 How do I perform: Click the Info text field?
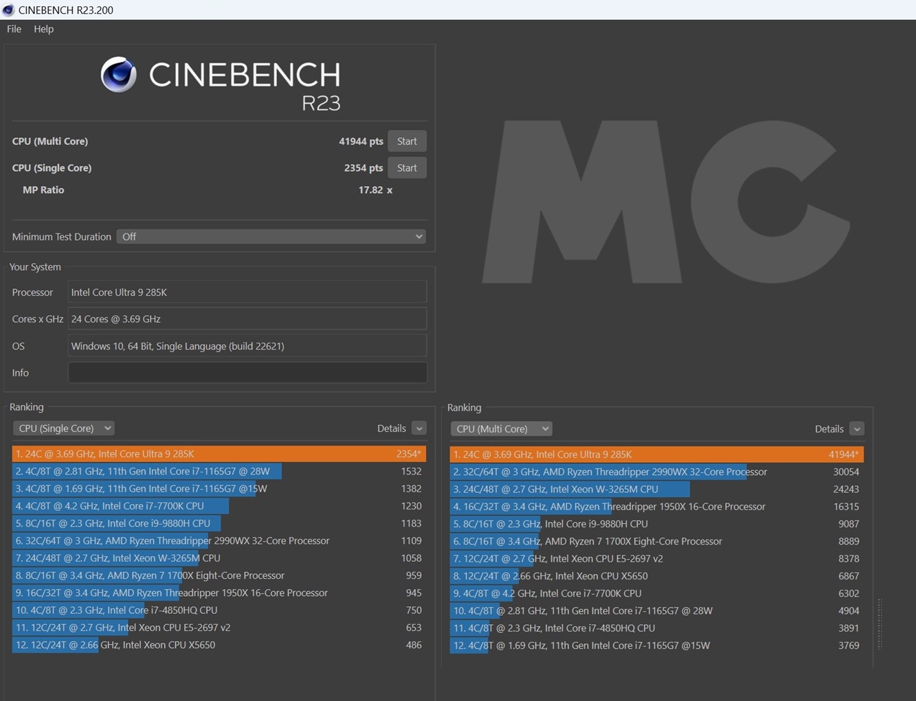(247, 372)
